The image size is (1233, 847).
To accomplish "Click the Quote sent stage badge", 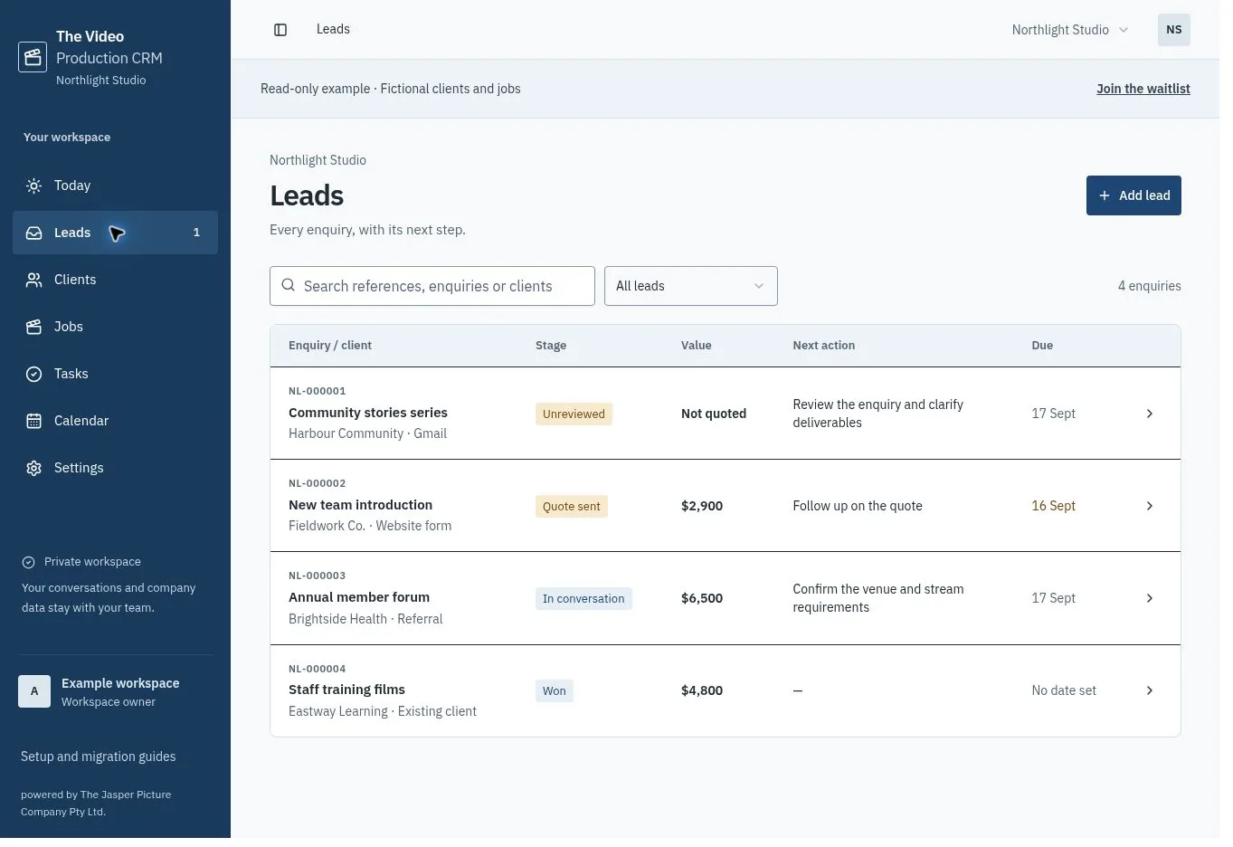I will point(572,506).
